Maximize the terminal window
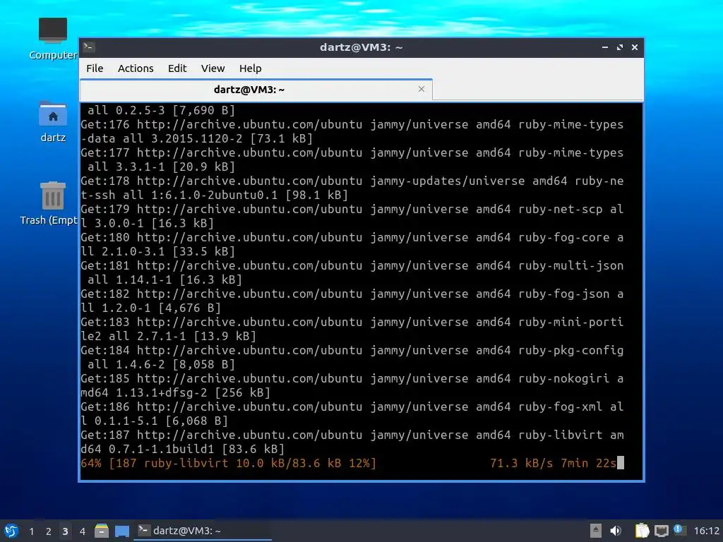Screen dimensions: 723x542 click(x=620, y=47)
